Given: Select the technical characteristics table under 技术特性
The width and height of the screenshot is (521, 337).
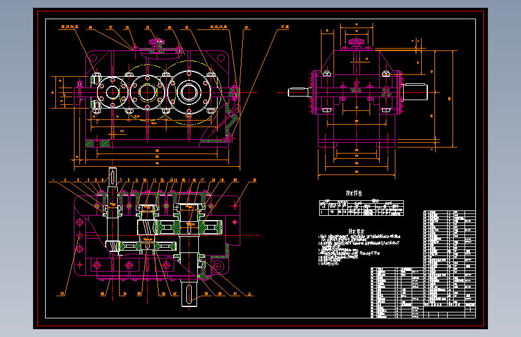Looking at the screenshot, I should point(361,207).
